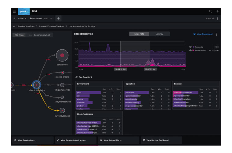Open the chart's three-dot options menu

[x=217, y=34]
